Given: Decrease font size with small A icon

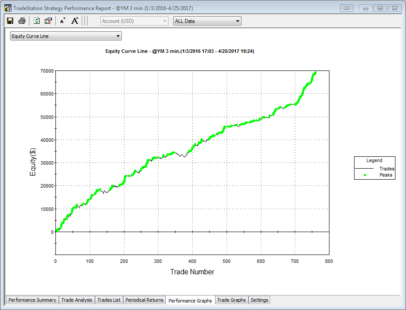Looking at the screenshot, I should (x=62, y=21).
